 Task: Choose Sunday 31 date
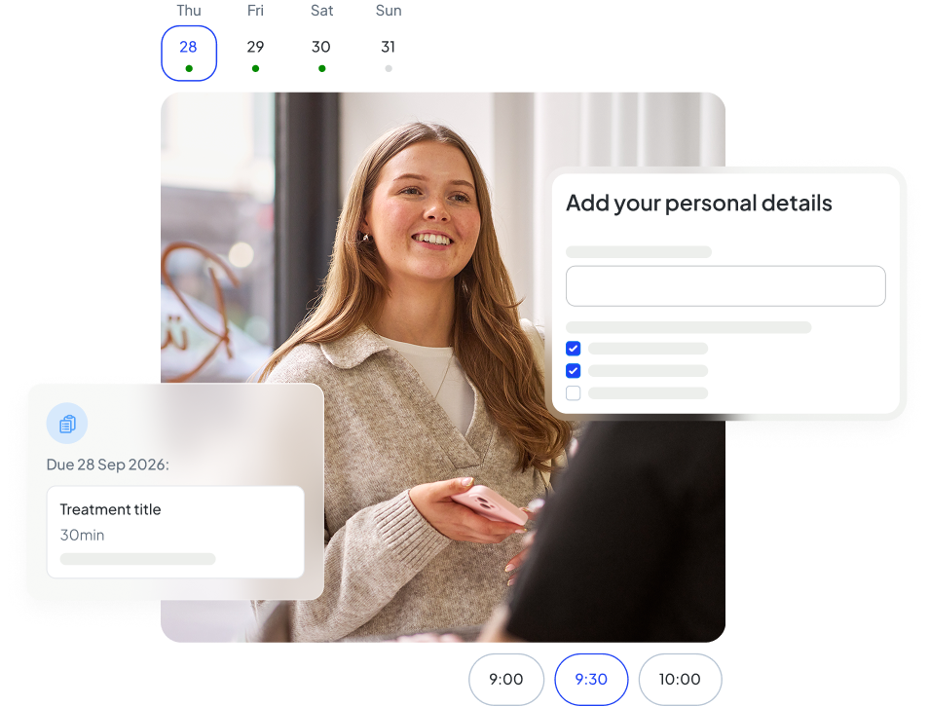coord(388,53)
